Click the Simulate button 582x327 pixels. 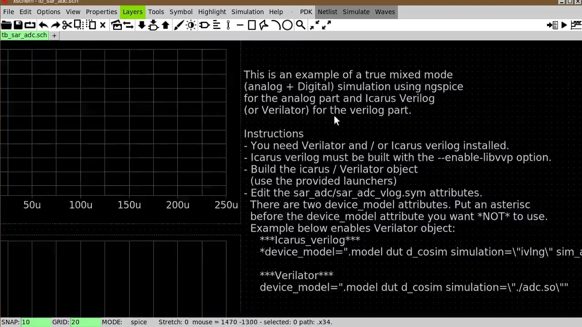coord(356,11)
